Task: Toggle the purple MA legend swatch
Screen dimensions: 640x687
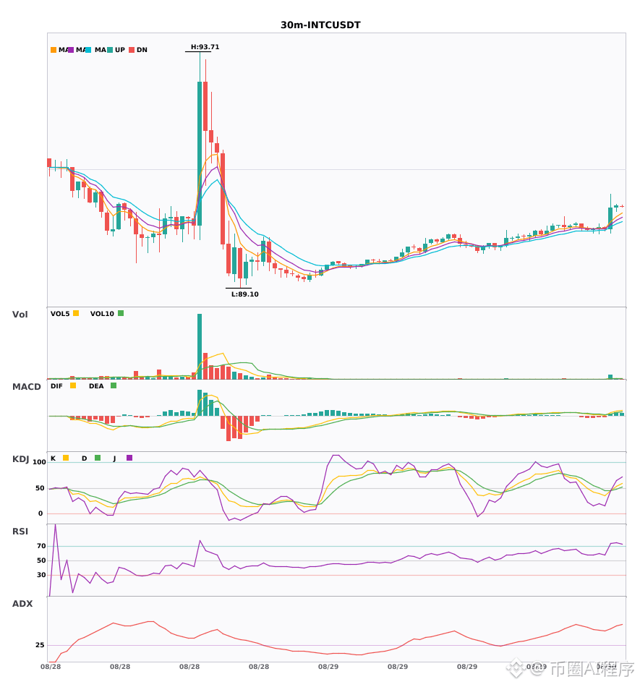Action: coord(71,50)
